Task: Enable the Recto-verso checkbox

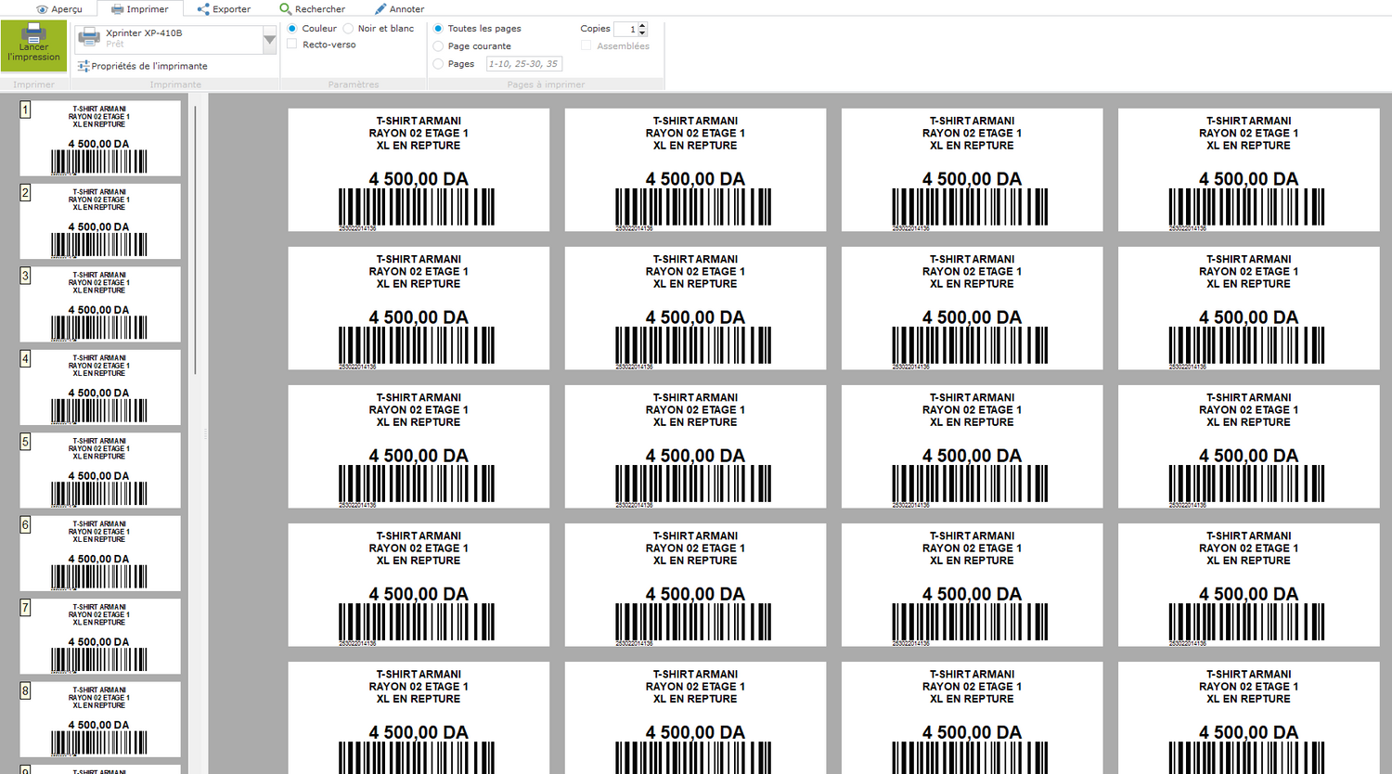Action: point(292,45)
